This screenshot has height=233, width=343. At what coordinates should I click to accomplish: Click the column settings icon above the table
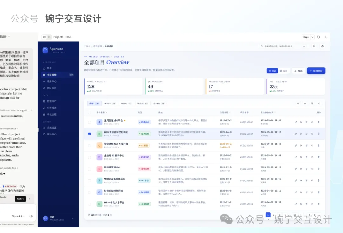(312, 104)
